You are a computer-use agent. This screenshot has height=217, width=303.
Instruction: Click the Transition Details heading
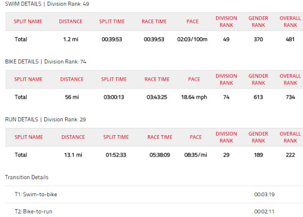[27, 177]
